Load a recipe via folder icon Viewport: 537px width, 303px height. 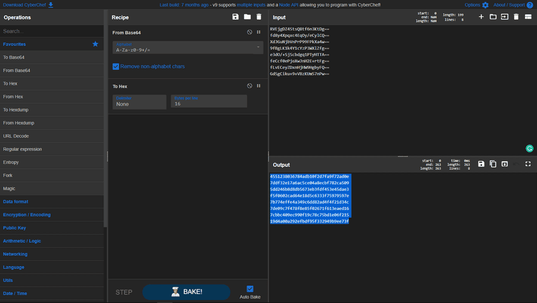tap(247, 17)
